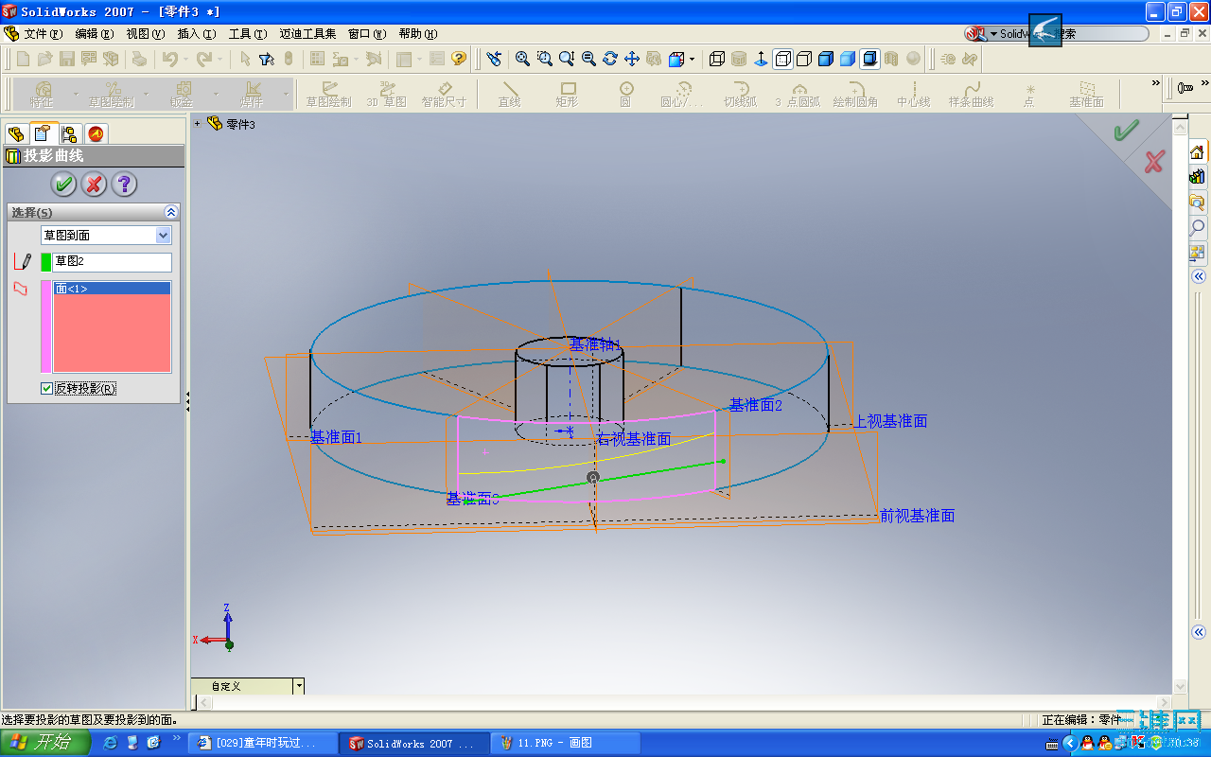
Task: Open the 工具(T) menu
Action: tap(247, 33)
